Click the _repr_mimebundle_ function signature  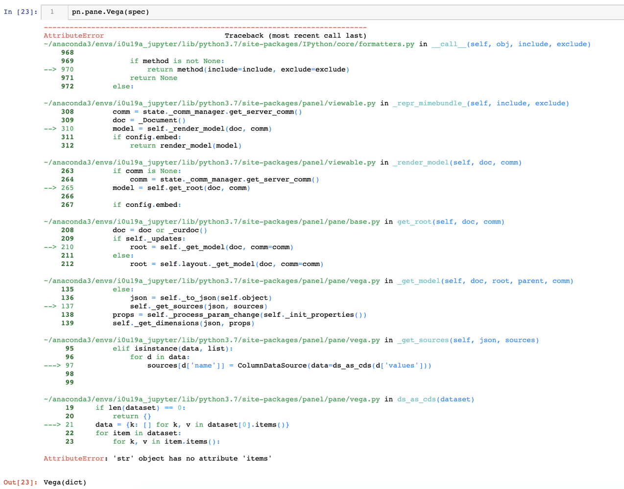[480, 103]
